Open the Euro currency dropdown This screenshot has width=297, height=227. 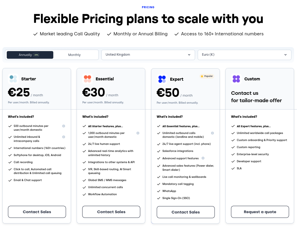click(x=244, y=55)
